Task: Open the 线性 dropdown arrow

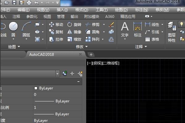Action: pyautogui.click(x=162, y=24)
